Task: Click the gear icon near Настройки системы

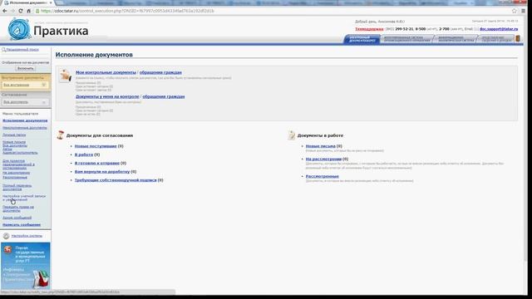Action: point(6,236)
